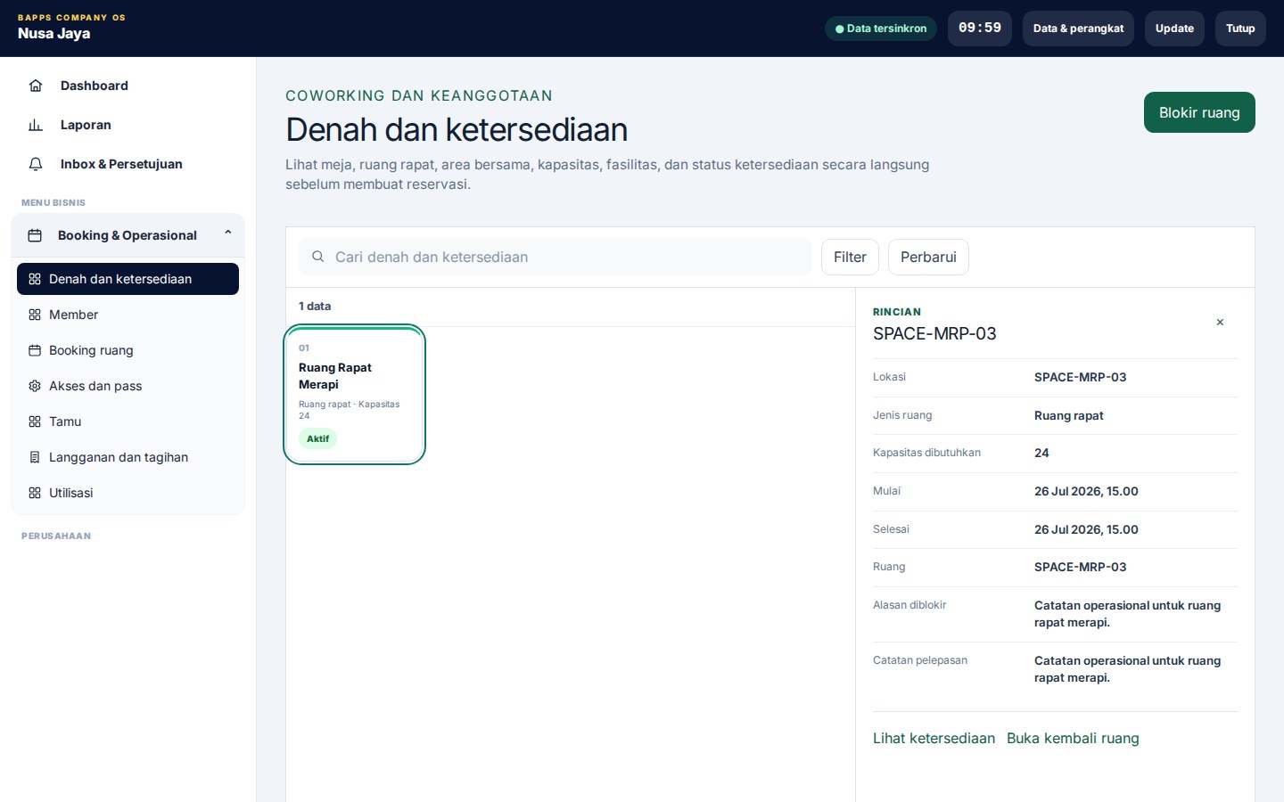Click the search magnifier icon
1284x802 pixels.
click(317, 257)
